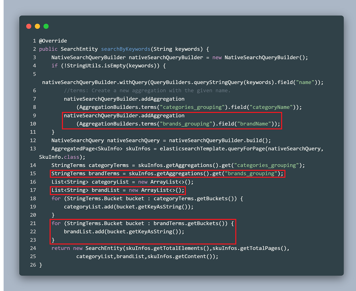
Task: Click line number 26
Action: pos(33,265)
